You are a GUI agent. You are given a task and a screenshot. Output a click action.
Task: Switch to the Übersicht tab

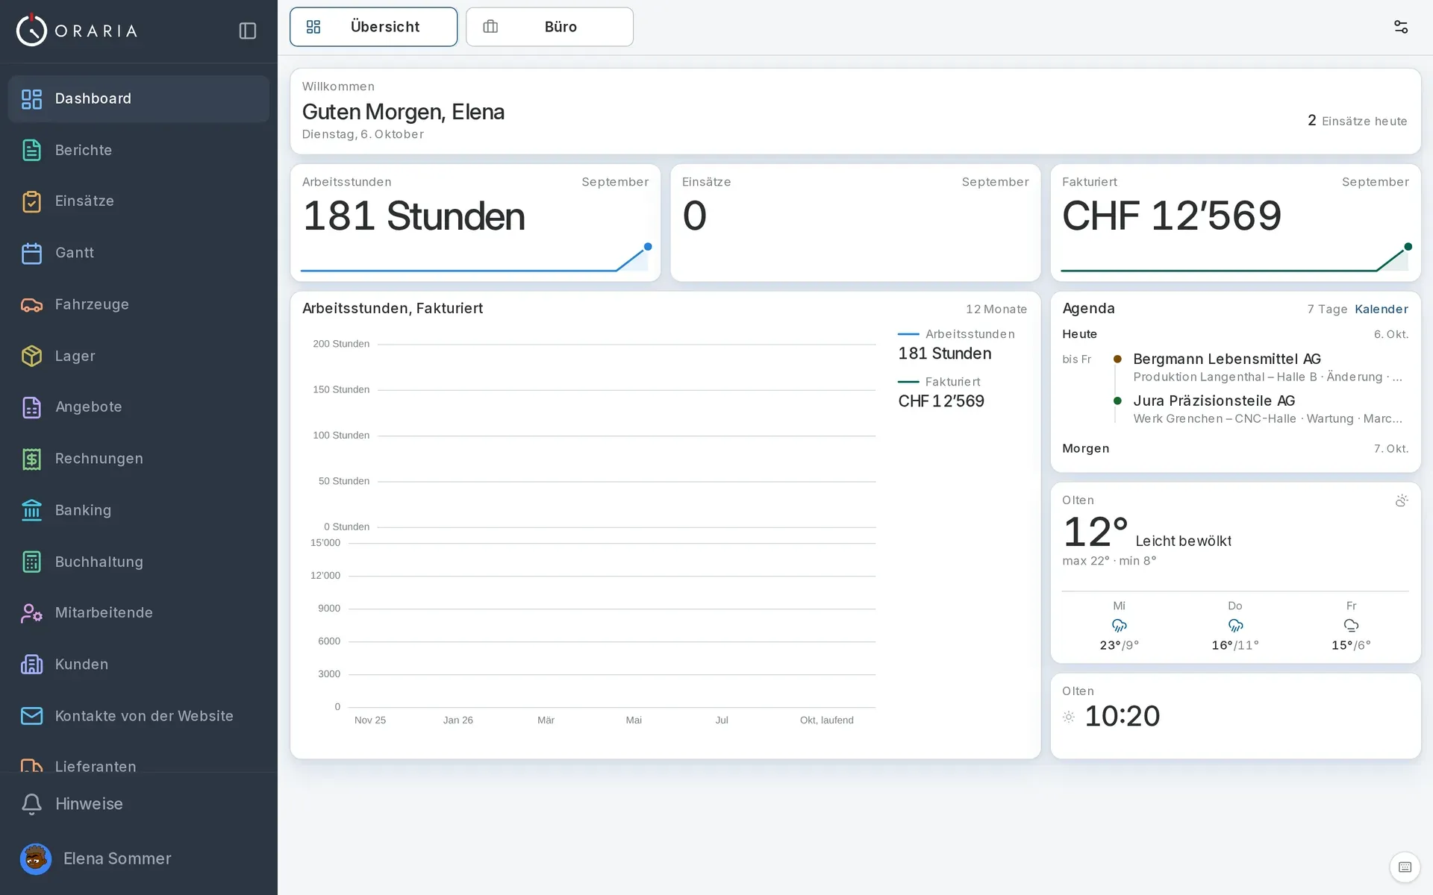point(373,27)
